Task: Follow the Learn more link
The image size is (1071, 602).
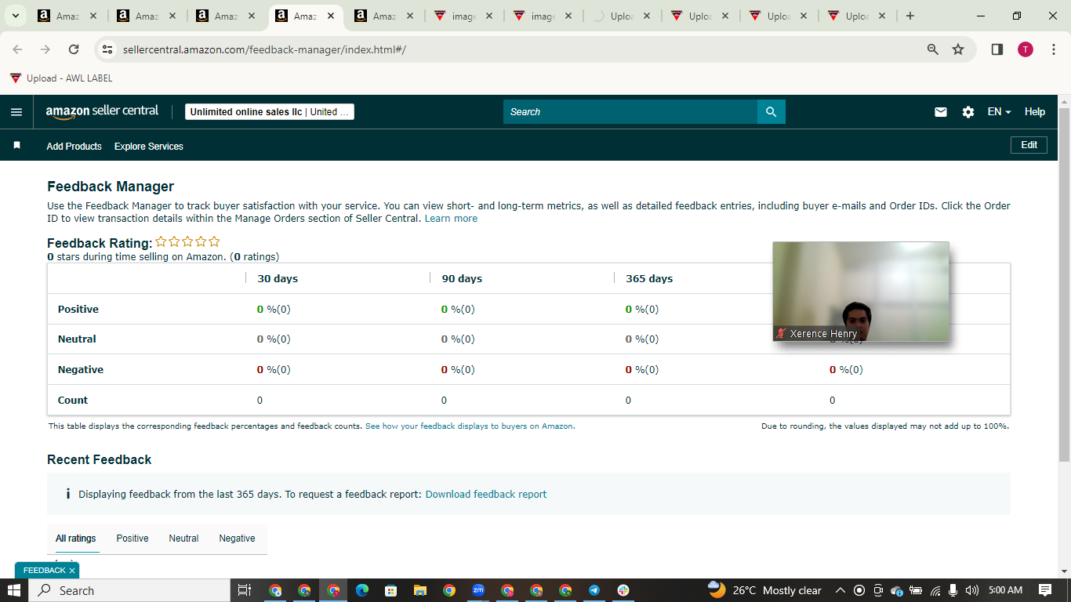Action: tap(451, 219)
